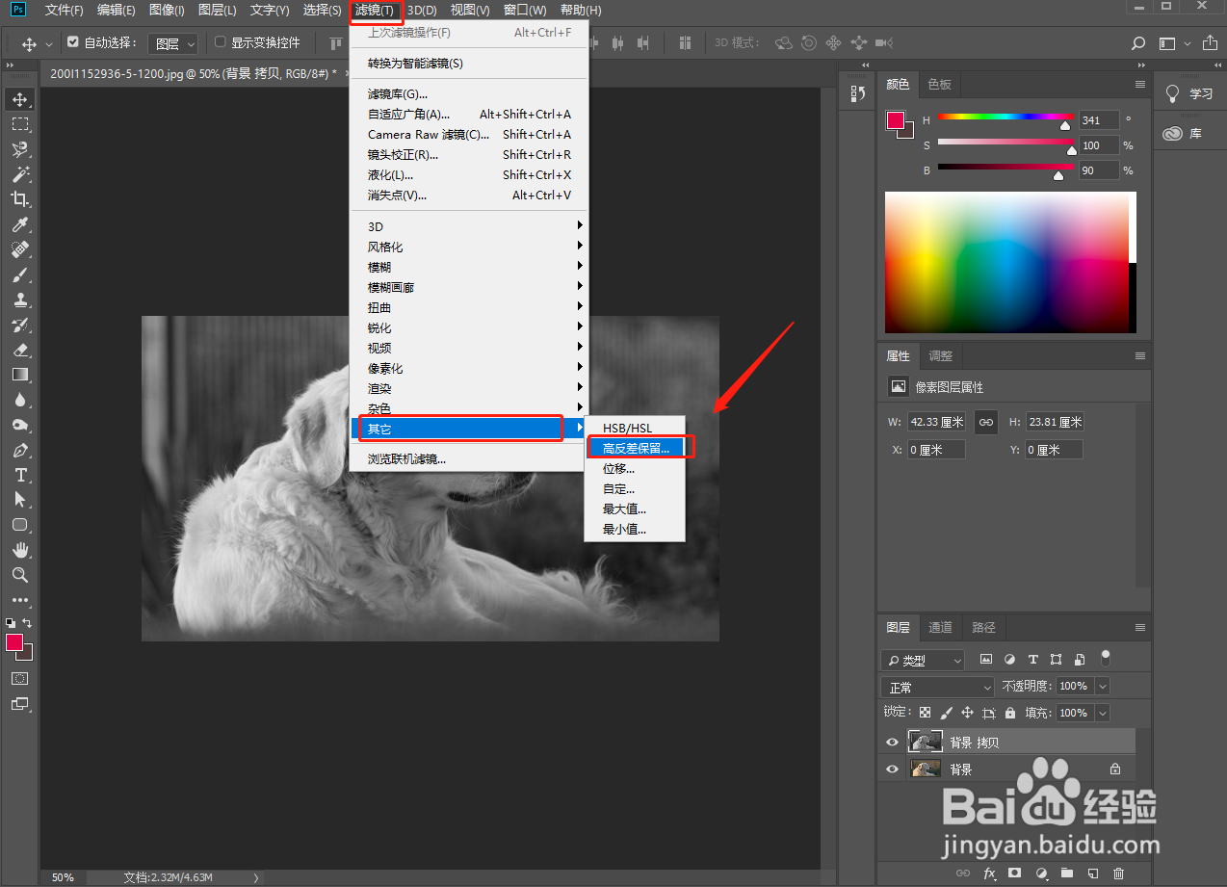Click the search icon in options bar

(1138, 43)
